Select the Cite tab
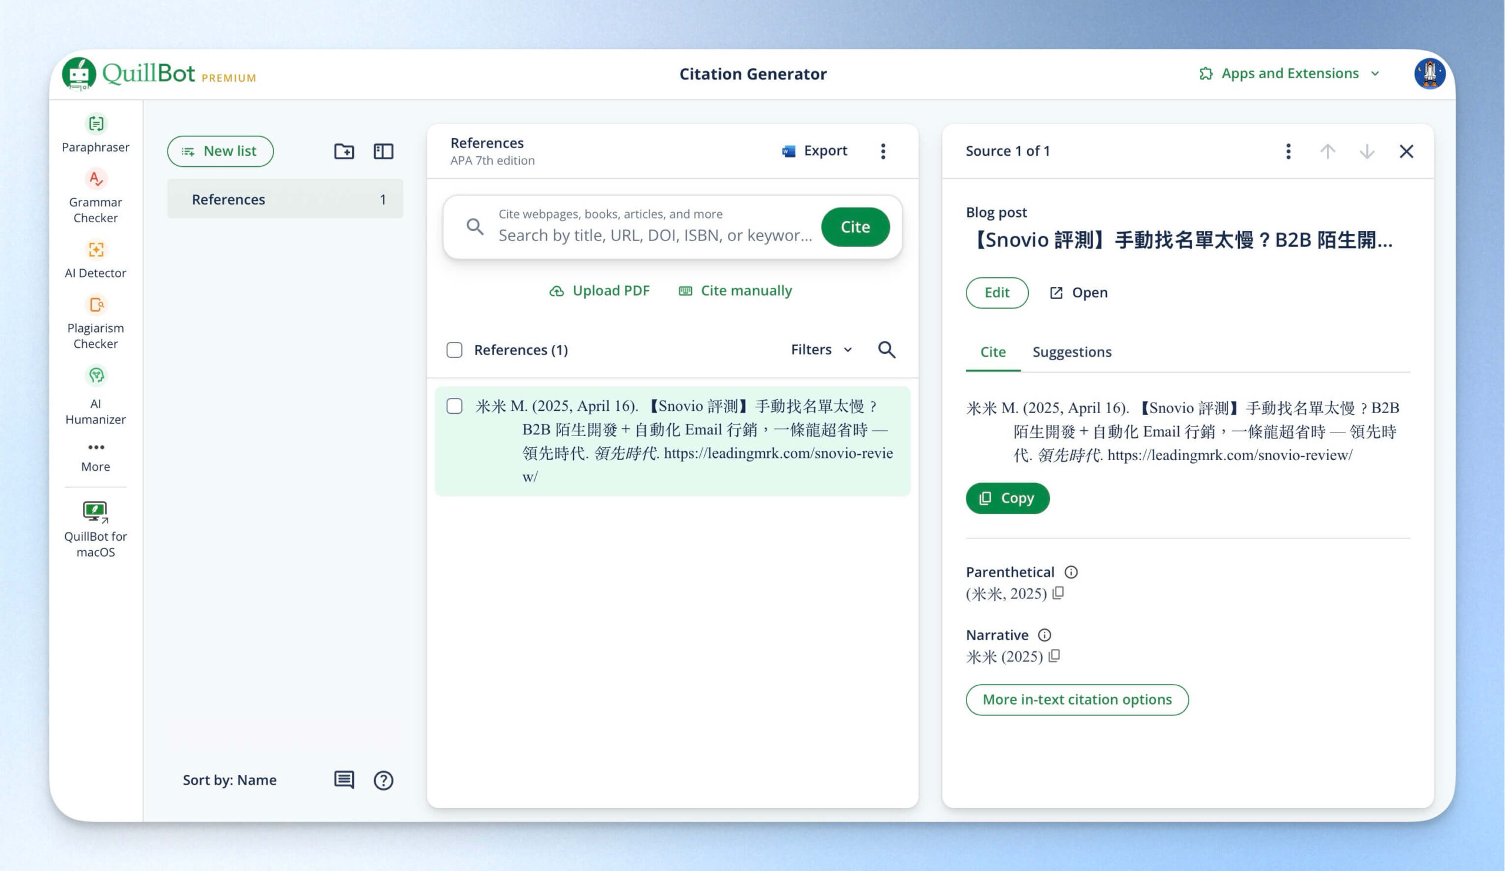This screenshot has height=871, width=1505. [992, 352]
